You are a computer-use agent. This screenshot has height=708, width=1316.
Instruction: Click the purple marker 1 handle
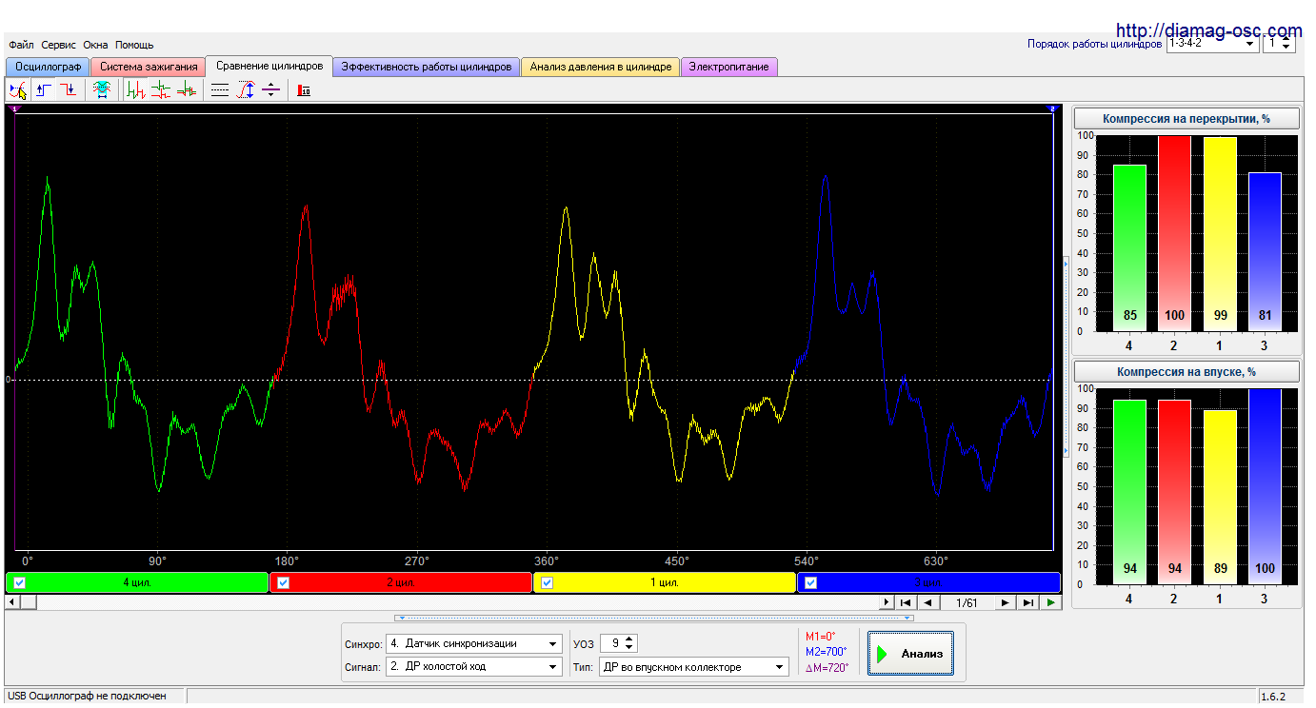(x=15, y=109)
